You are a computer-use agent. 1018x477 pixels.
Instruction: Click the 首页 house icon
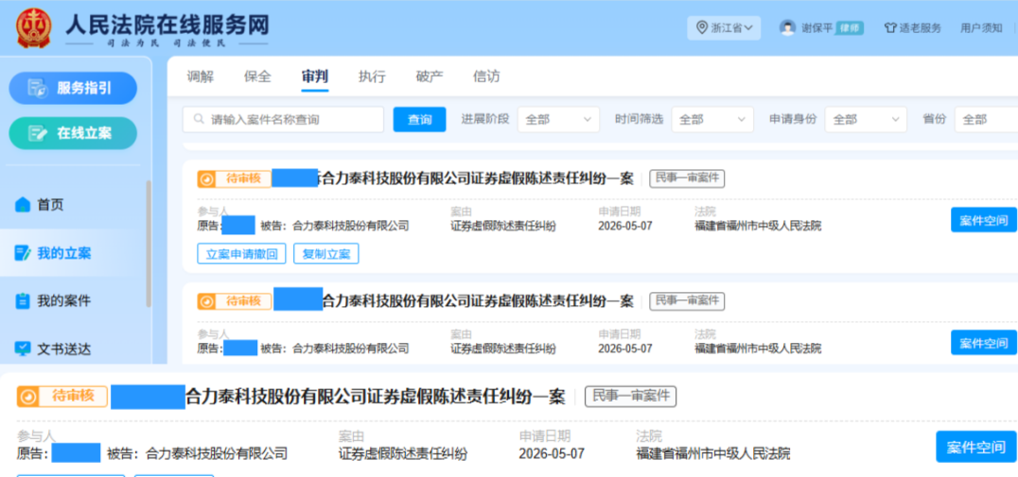click(x=23, y=205)
